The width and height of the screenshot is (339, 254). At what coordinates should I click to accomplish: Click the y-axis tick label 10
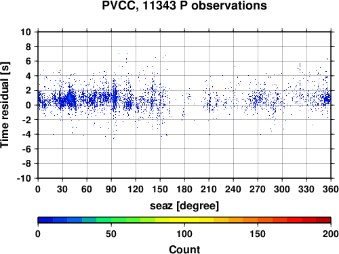[26, 32]
